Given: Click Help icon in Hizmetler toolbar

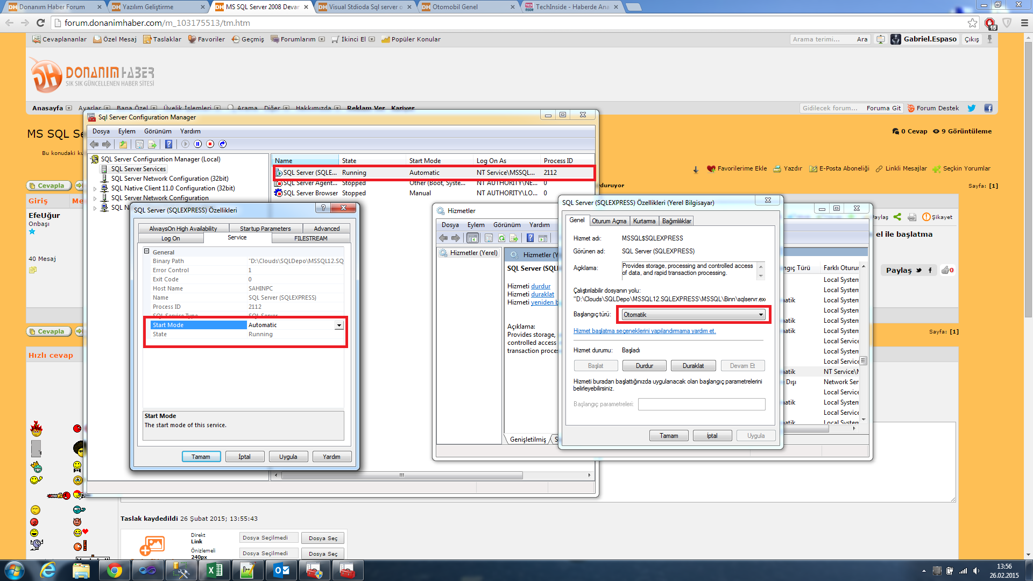Looking at the screenshot, I should click(530, 238).
